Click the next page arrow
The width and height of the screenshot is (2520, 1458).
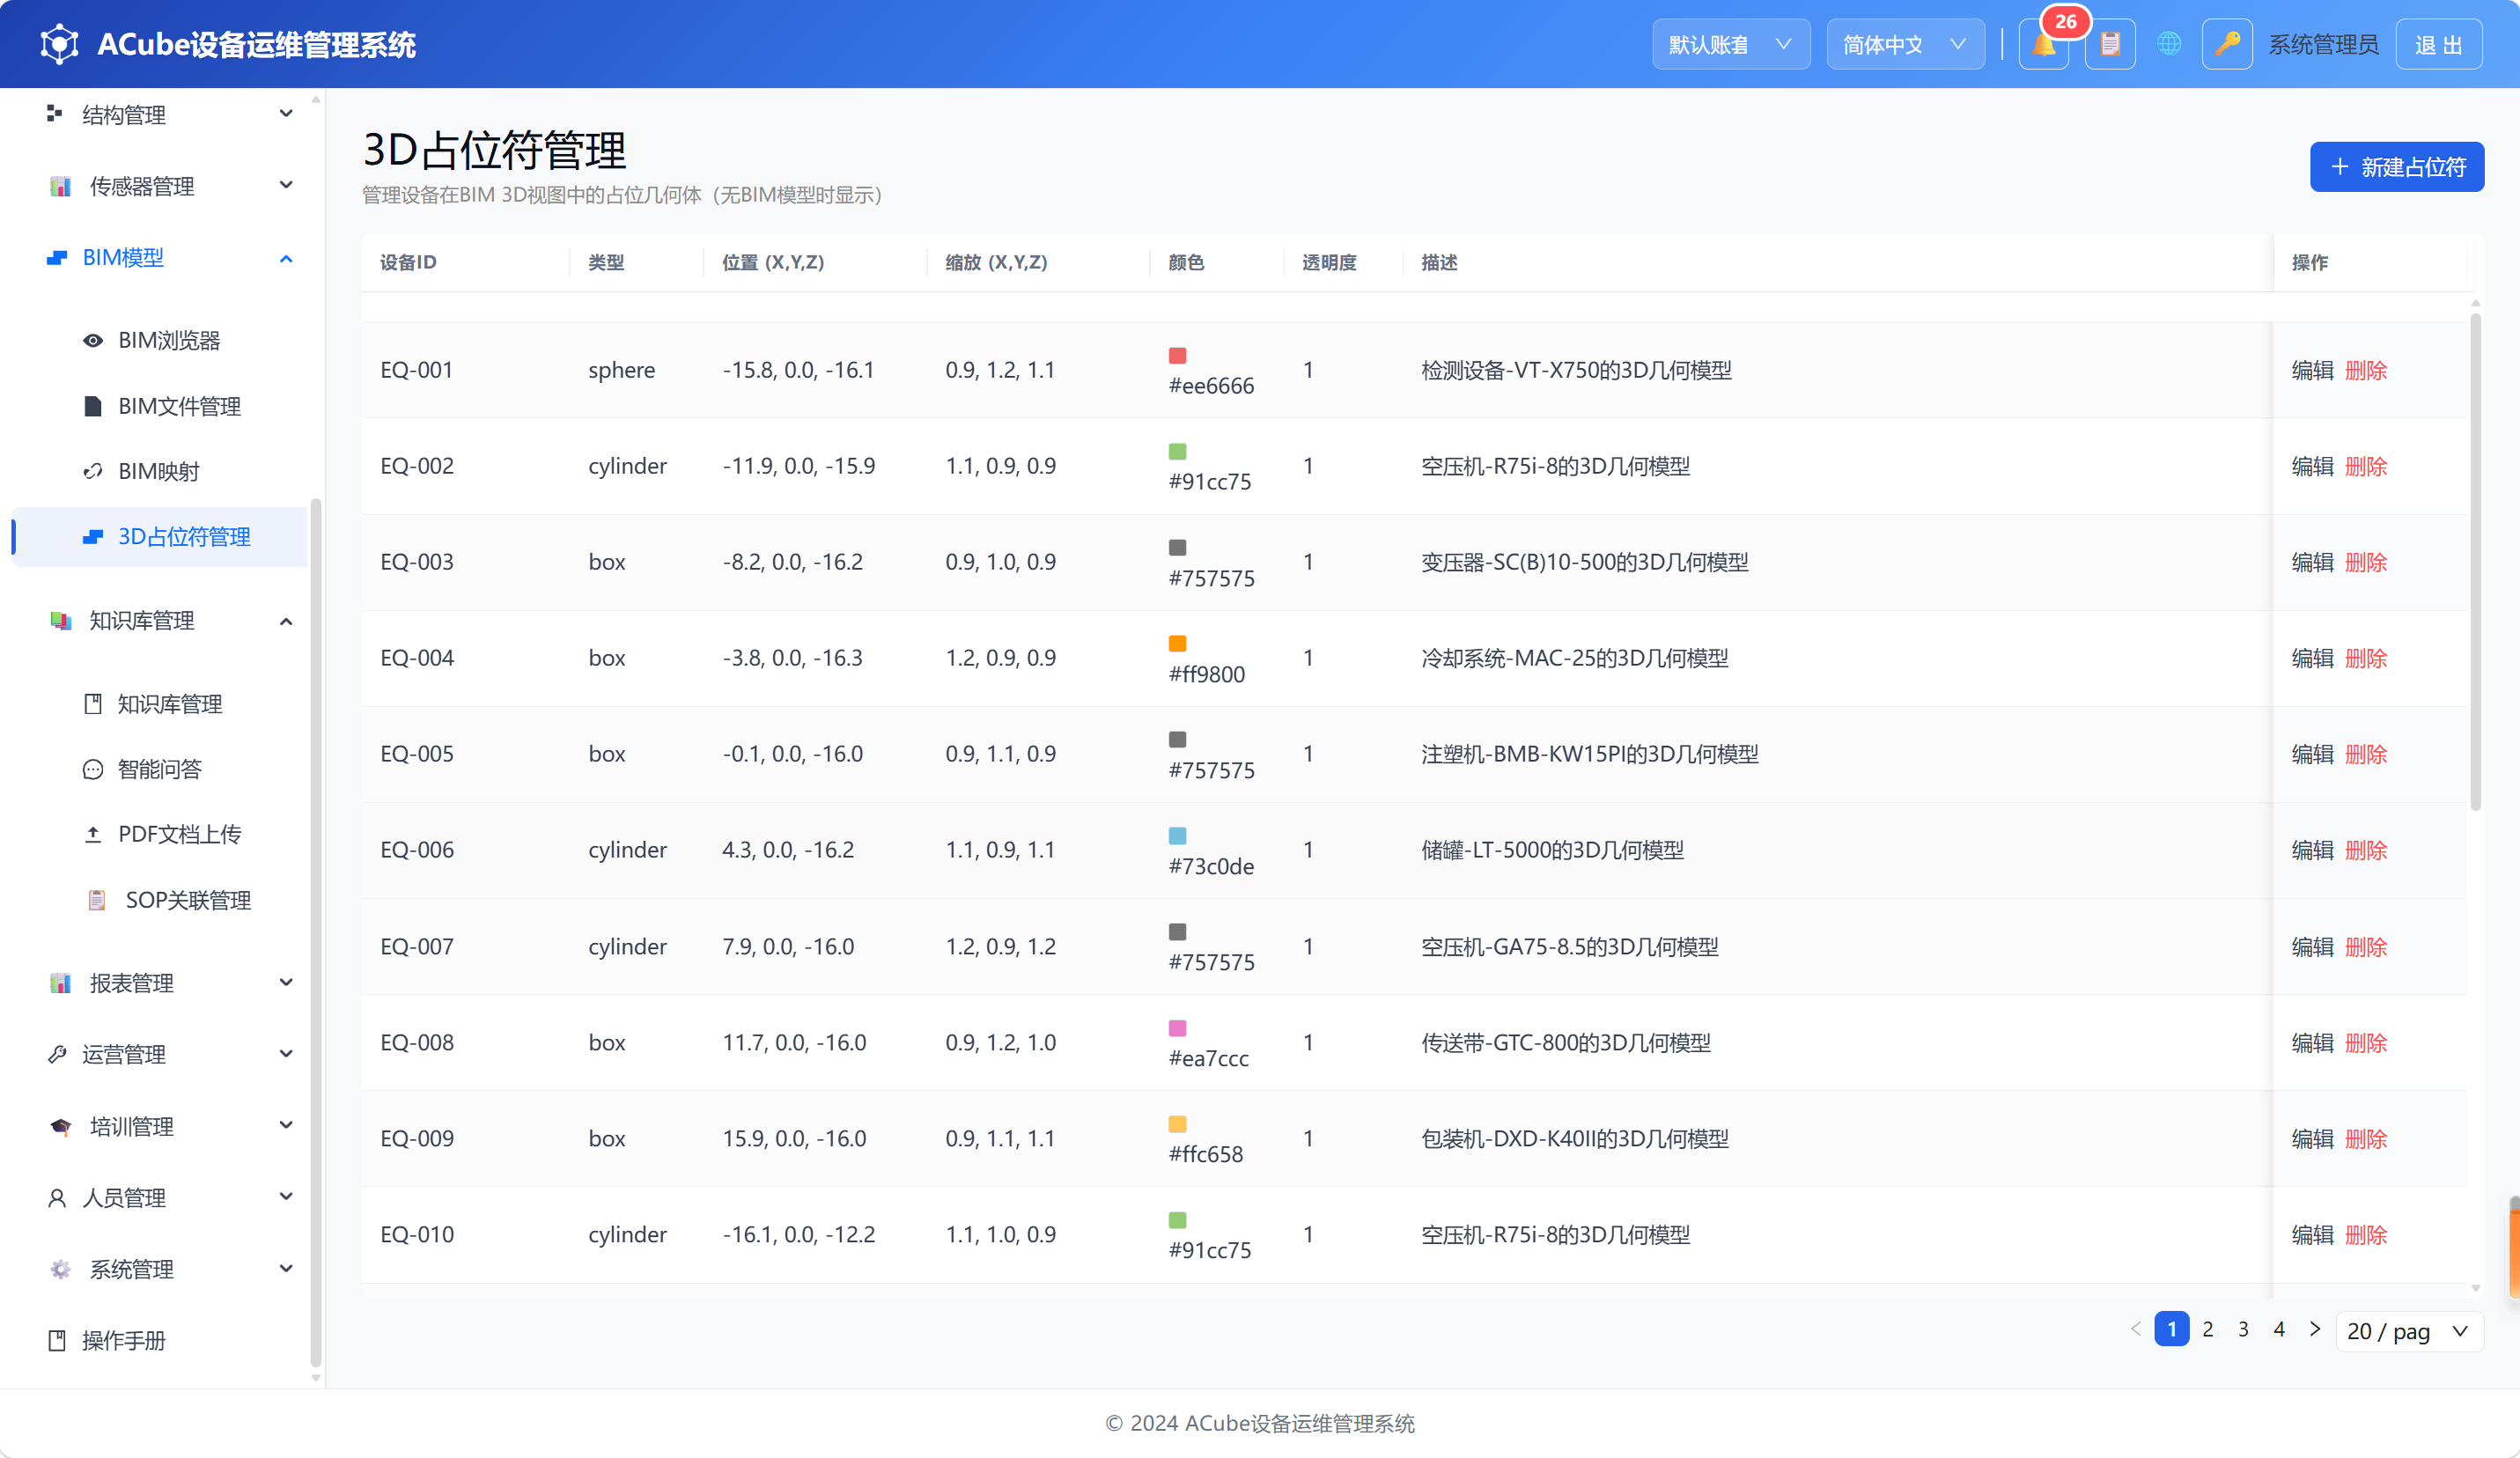point(2315,1330)
